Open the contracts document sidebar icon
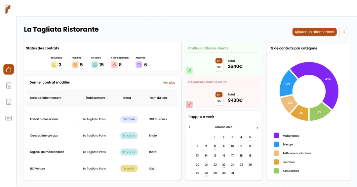This screenshot has height=187, width=357. (9, 102)
